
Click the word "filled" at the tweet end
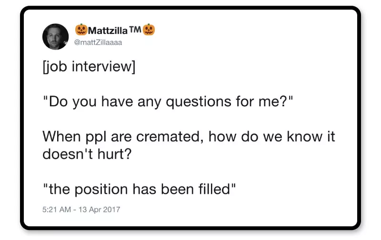[216, 190]
